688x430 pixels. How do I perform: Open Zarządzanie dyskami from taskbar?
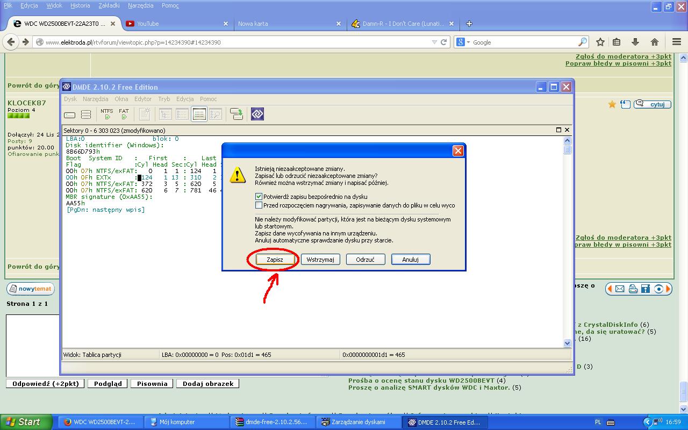[x=359, y=422]
